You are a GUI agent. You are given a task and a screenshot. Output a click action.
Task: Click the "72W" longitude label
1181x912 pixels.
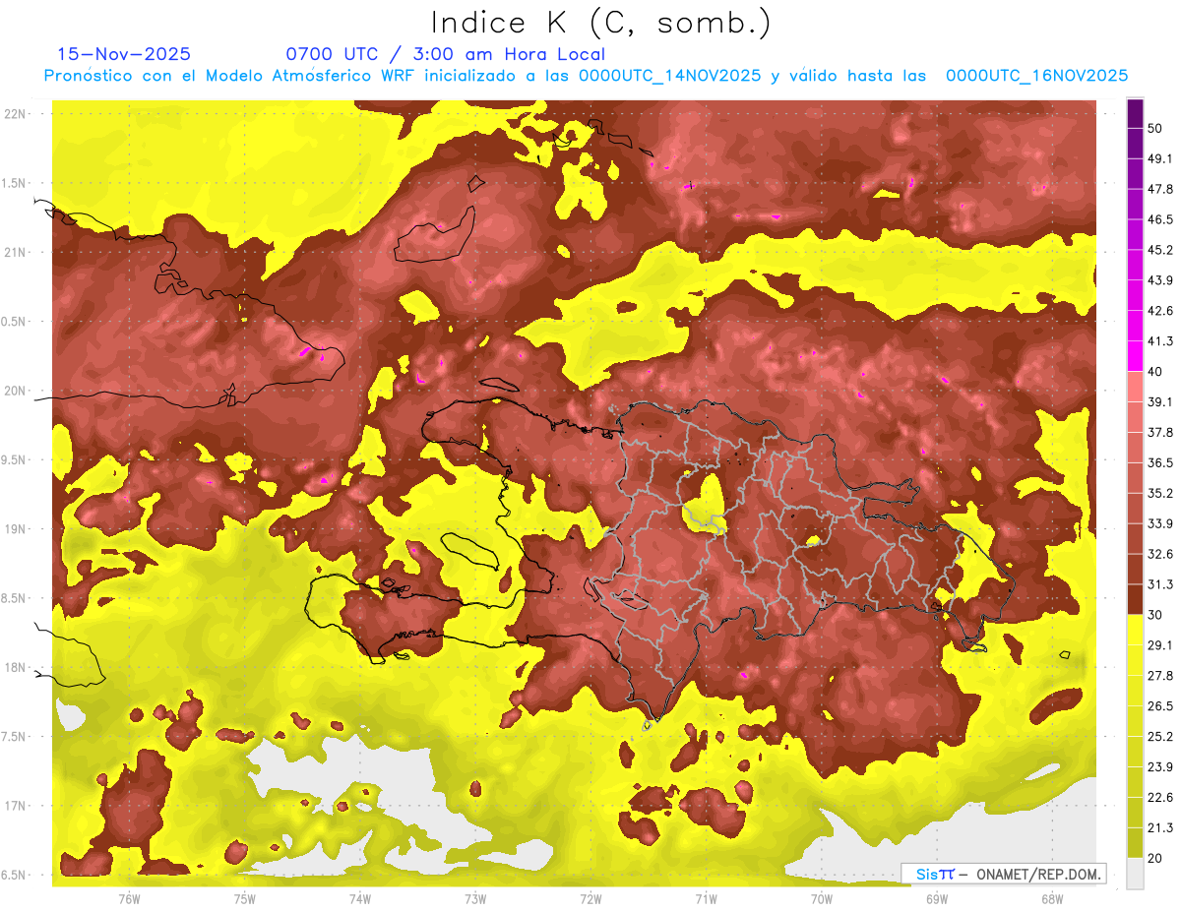click(590, 899)
